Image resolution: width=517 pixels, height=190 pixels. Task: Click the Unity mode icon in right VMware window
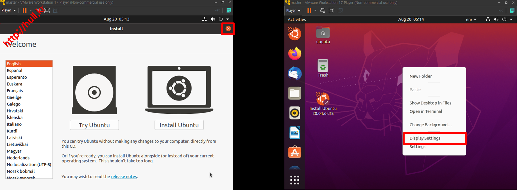(340, 10)
